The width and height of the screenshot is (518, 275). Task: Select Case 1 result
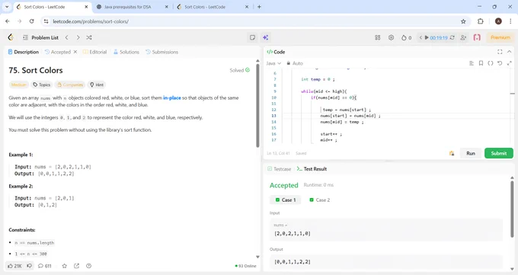click(286, 200)
